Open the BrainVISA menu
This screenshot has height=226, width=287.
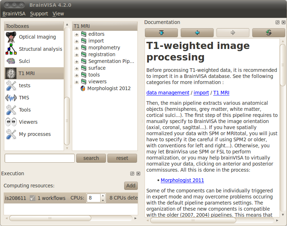click(14, 14)
